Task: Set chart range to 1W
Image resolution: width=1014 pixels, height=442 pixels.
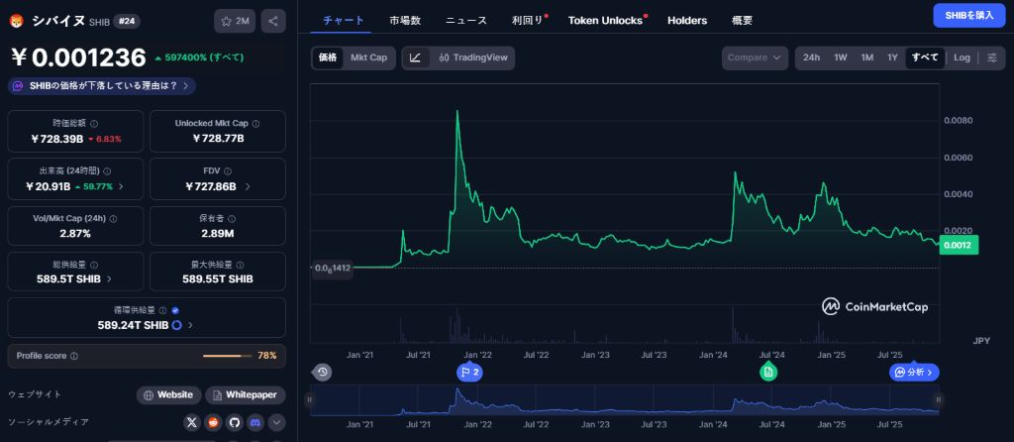Action: click(840, 57)
